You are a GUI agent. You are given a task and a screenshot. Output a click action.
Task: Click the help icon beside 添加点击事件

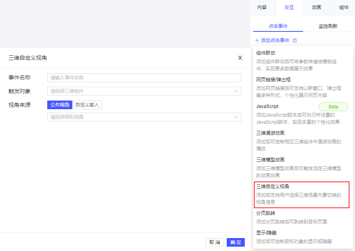tap(295, 40)
